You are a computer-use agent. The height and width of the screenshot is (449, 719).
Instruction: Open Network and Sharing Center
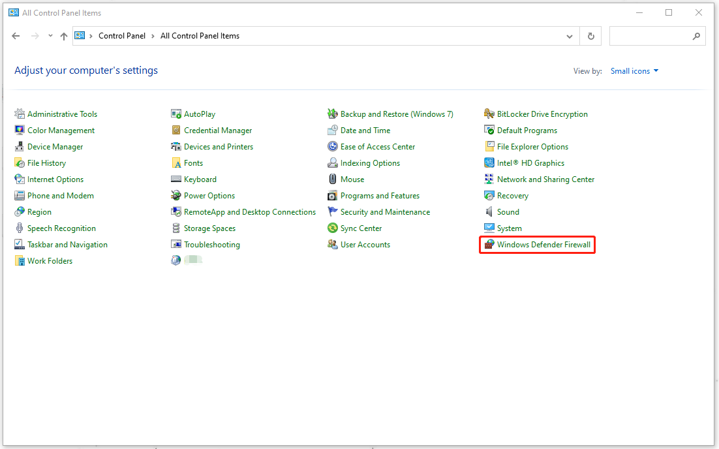[545, 179]
